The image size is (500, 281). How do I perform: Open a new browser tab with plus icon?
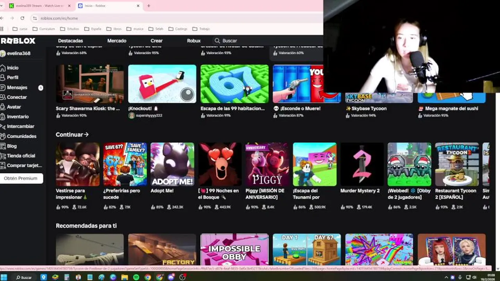[148, 5]
